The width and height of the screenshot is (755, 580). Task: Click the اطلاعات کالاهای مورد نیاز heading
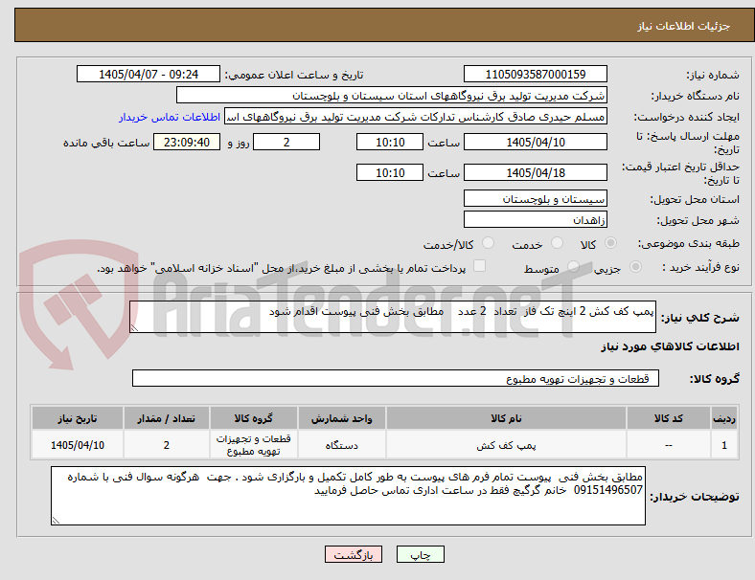(670, 346)
